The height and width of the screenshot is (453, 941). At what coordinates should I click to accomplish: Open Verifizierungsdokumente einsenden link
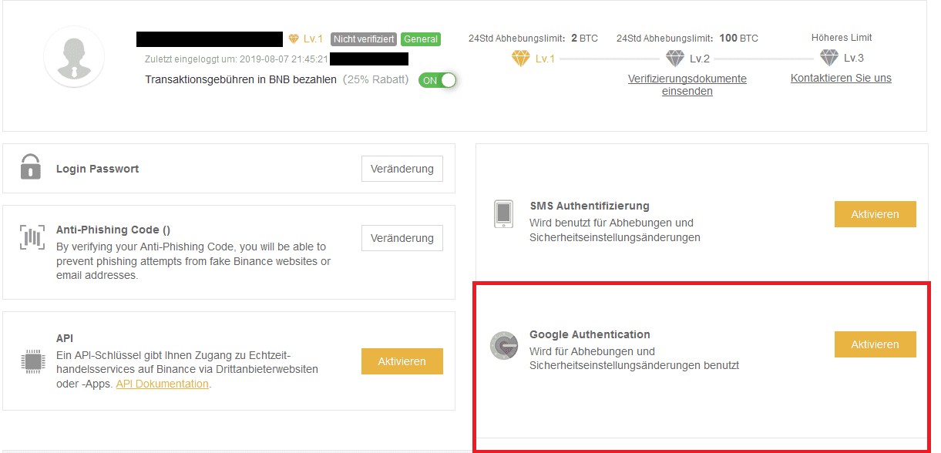pos(687,85)
